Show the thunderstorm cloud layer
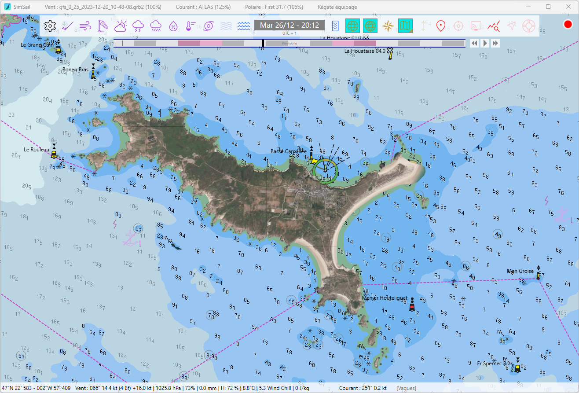 (x=138, y=26)
